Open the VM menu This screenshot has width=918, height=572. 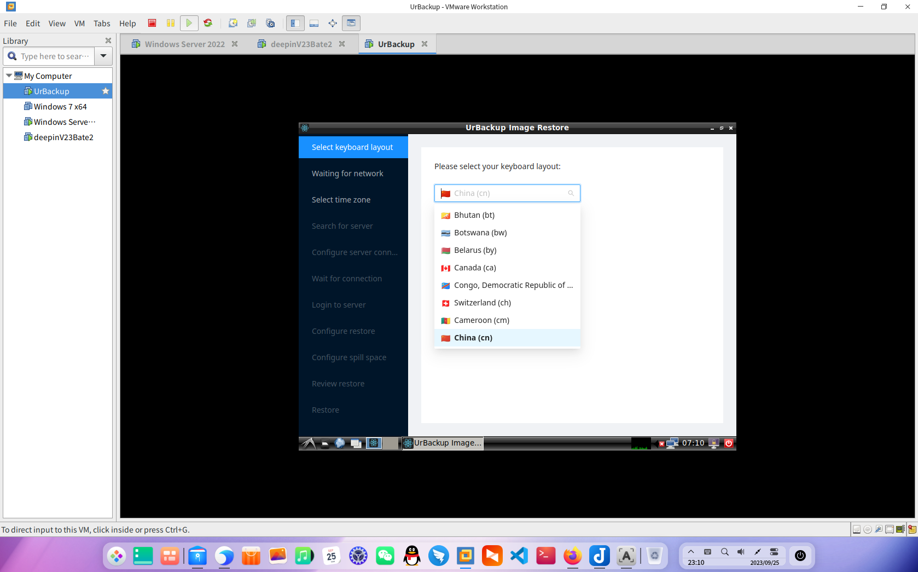(x=79, y=24)
